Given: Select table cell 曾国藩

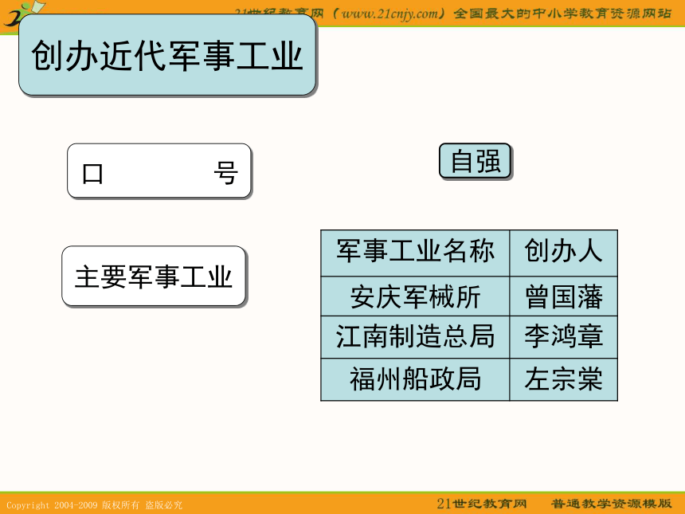Looking at the screenshot, I should [x=564, y=296].
